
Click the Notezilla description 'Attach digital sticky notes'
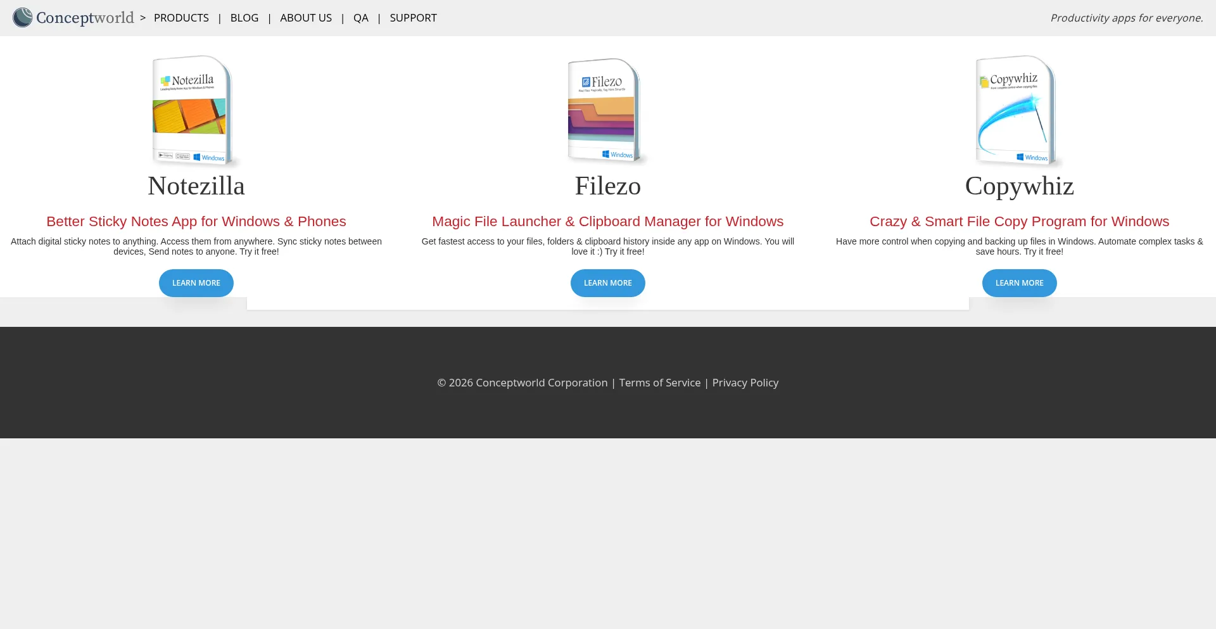point(196,246)
